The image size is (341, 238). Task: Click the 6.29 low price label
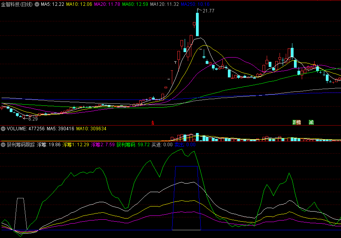33,119
